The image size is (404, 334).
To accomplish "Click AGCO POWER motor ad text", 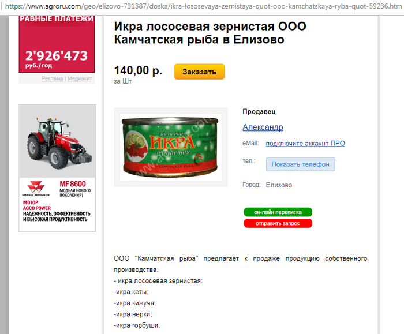I will point(37,205).
